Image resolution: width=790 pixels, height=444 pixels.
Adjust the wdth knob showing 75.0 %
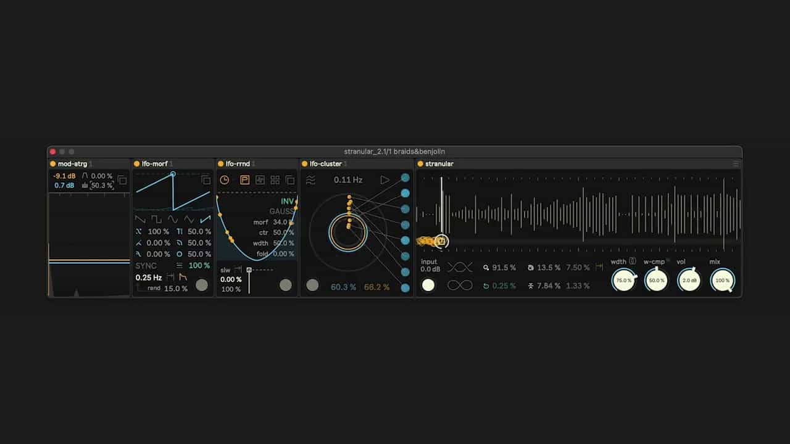tap(623, 281)
